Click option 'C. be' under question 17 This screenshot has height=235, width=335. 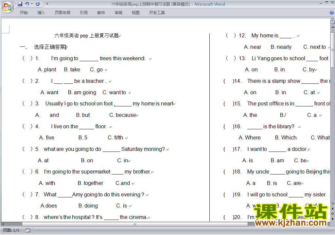coord(300,161)
